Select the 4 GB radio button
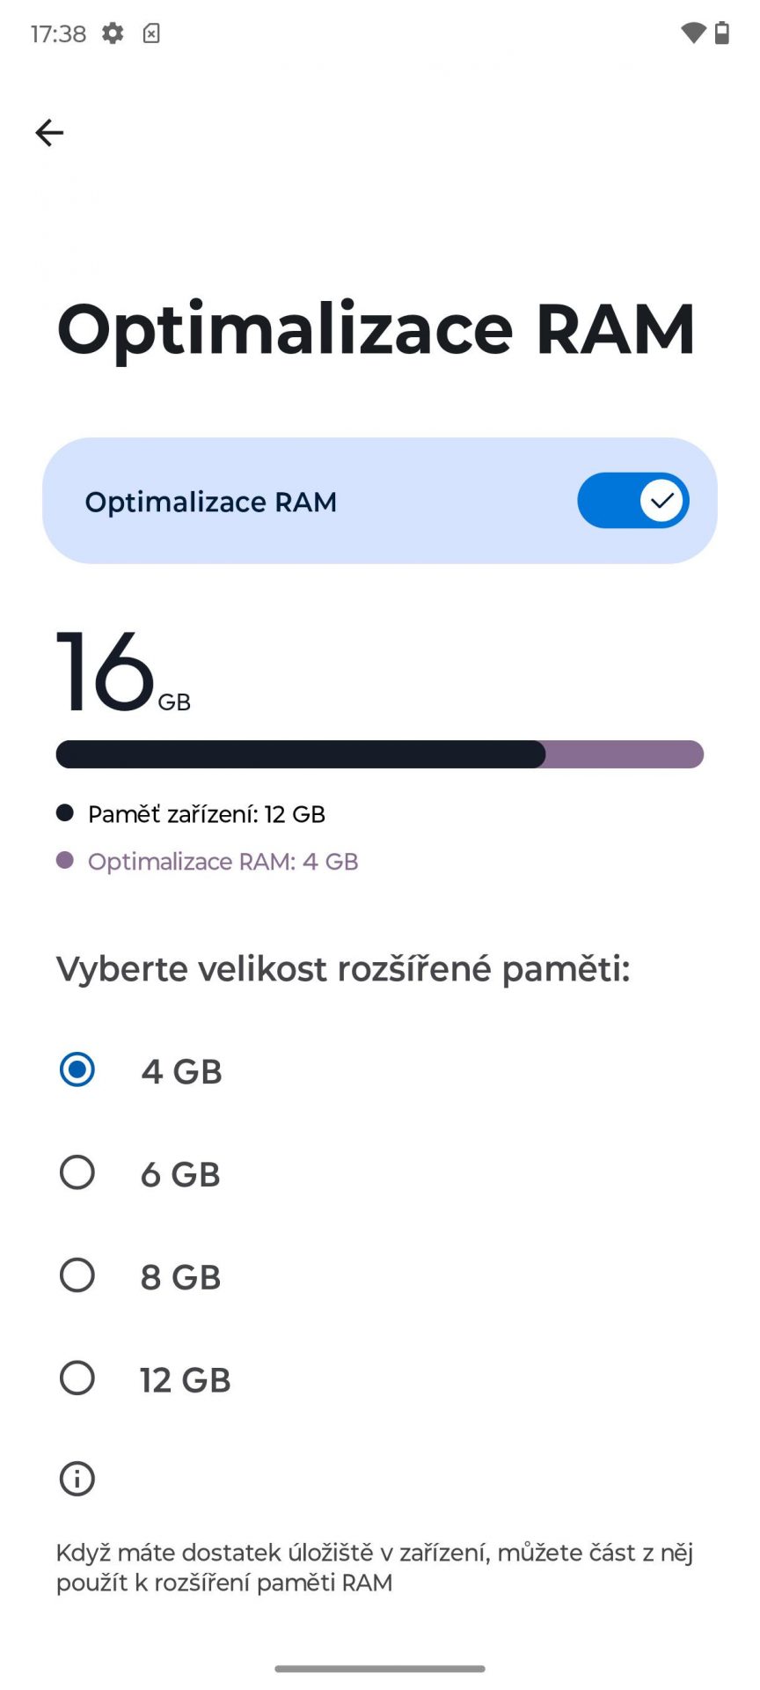Viewport: 760px width, 1690px height. (x=77, y=1069)
